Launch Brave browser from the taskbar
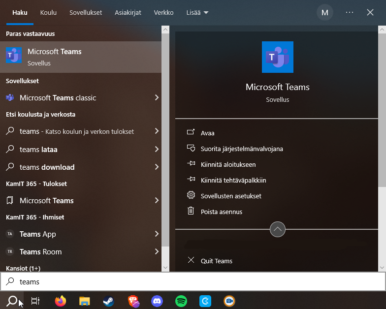 (134, 301)
